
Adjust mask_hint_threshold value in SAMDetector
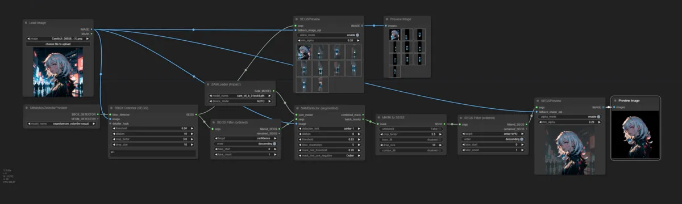(330, 150)
